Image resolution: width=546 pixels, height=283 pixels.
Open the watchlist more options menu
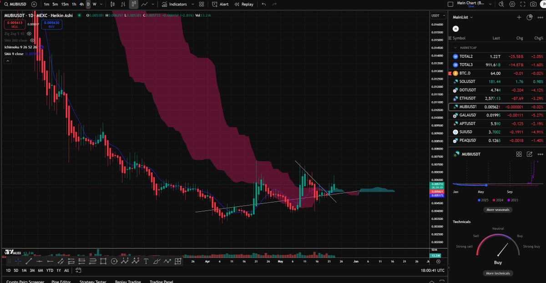[x=541, y=17]
